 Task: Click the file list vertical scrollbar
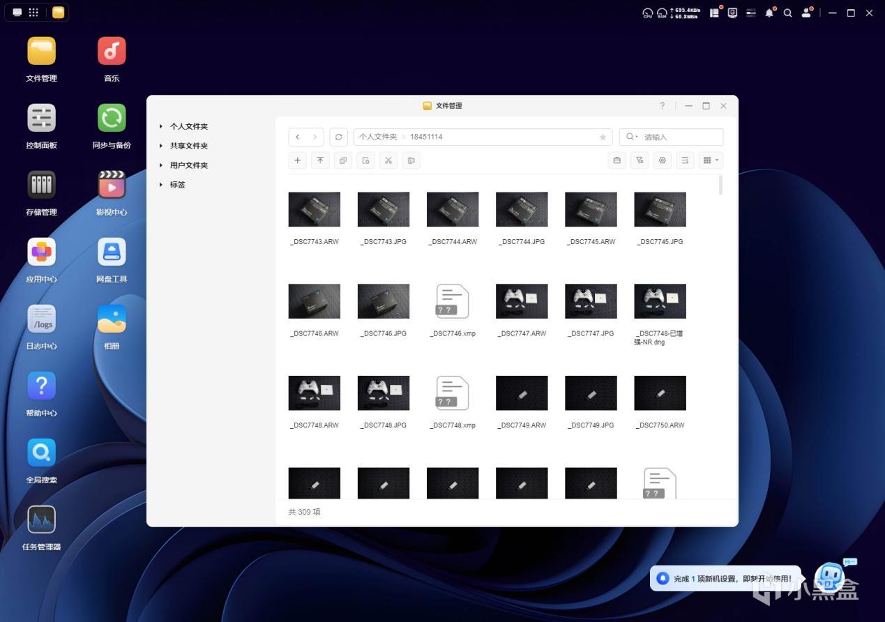[x=720, y=185]
